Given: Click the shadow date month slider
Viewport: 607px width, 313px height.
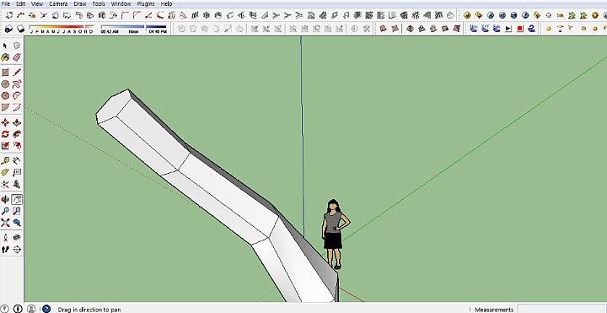Looking at the screenshot, I should (x=62, y=29).
